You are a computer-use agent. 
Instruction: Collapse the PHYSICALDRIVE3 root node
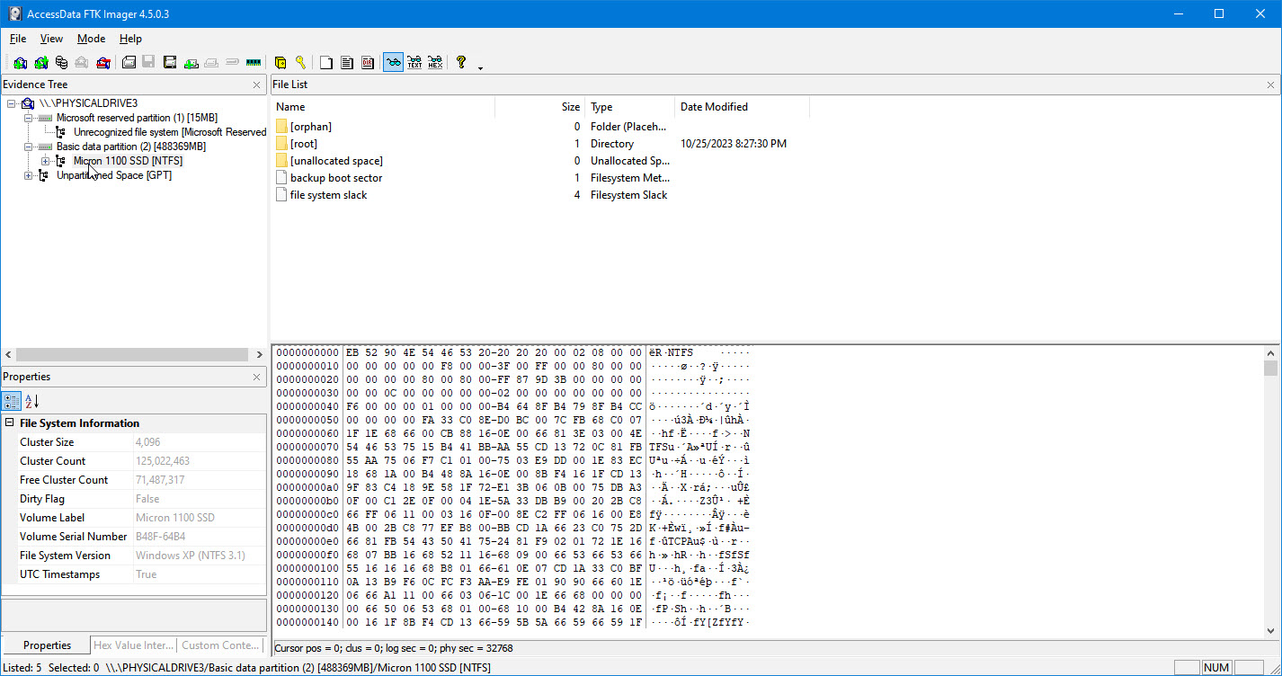tap(12, 103)
